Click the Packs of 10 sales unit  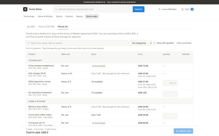point(66,73)
